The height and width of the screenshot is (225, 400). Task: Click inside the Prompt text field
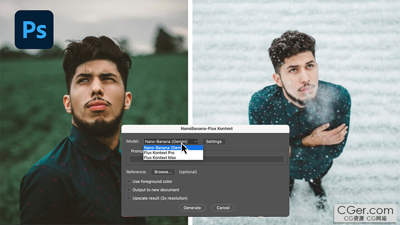pos(207,159)
